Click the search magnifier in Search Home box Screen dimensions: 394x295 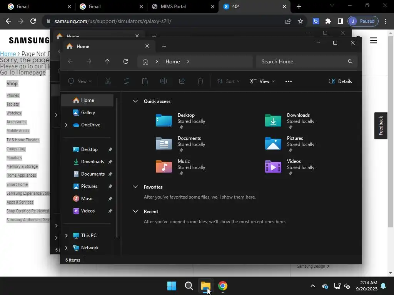point(350,61)
